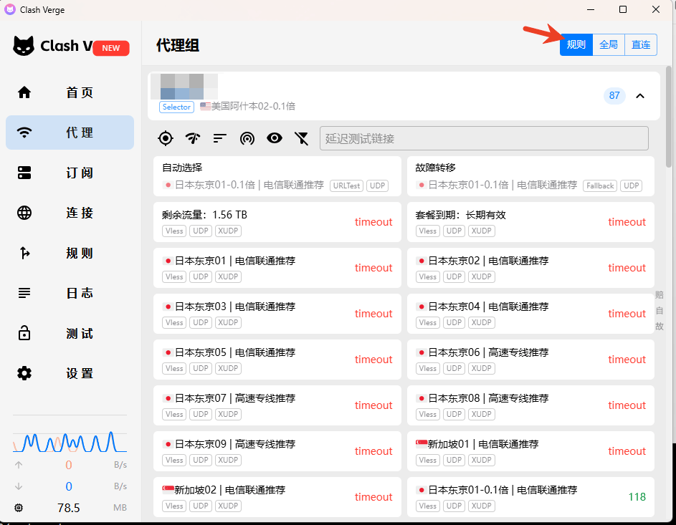Open the 日志 logs page in sidebar
The image size is (676, 525).
tap(70, 293)
